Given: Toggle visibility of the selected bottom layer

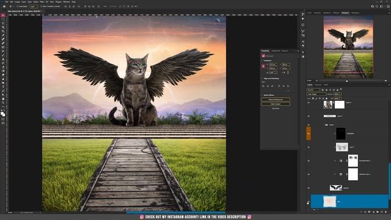Looking at the screenshot, I should coord(309,202).
